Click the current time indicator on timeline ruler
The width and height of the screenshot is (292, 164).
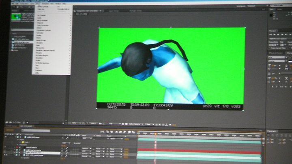[155, 134]
